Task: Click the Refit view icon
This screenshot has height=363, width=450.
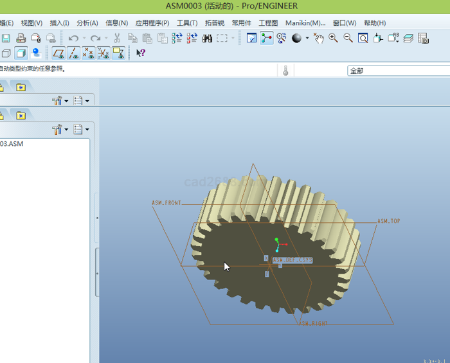Action: (363, 39)
